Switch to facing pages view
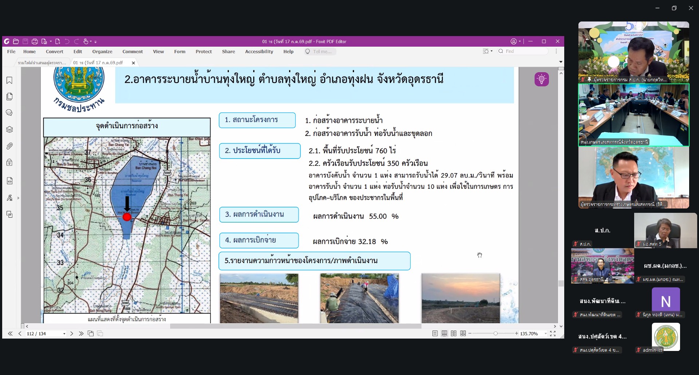 (453, 333)
